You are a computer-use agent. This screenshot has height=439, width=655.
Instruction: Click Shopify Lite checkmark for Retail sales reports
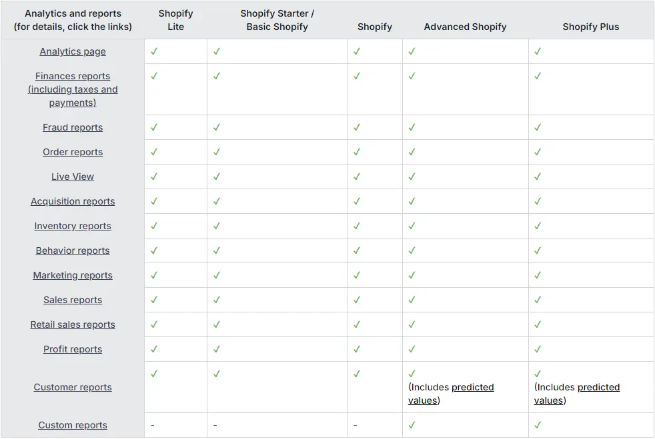point(154,324)
